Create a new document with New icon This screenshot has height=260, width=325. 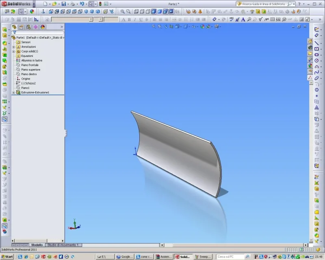pyautogui.click(x=45, y=4)
